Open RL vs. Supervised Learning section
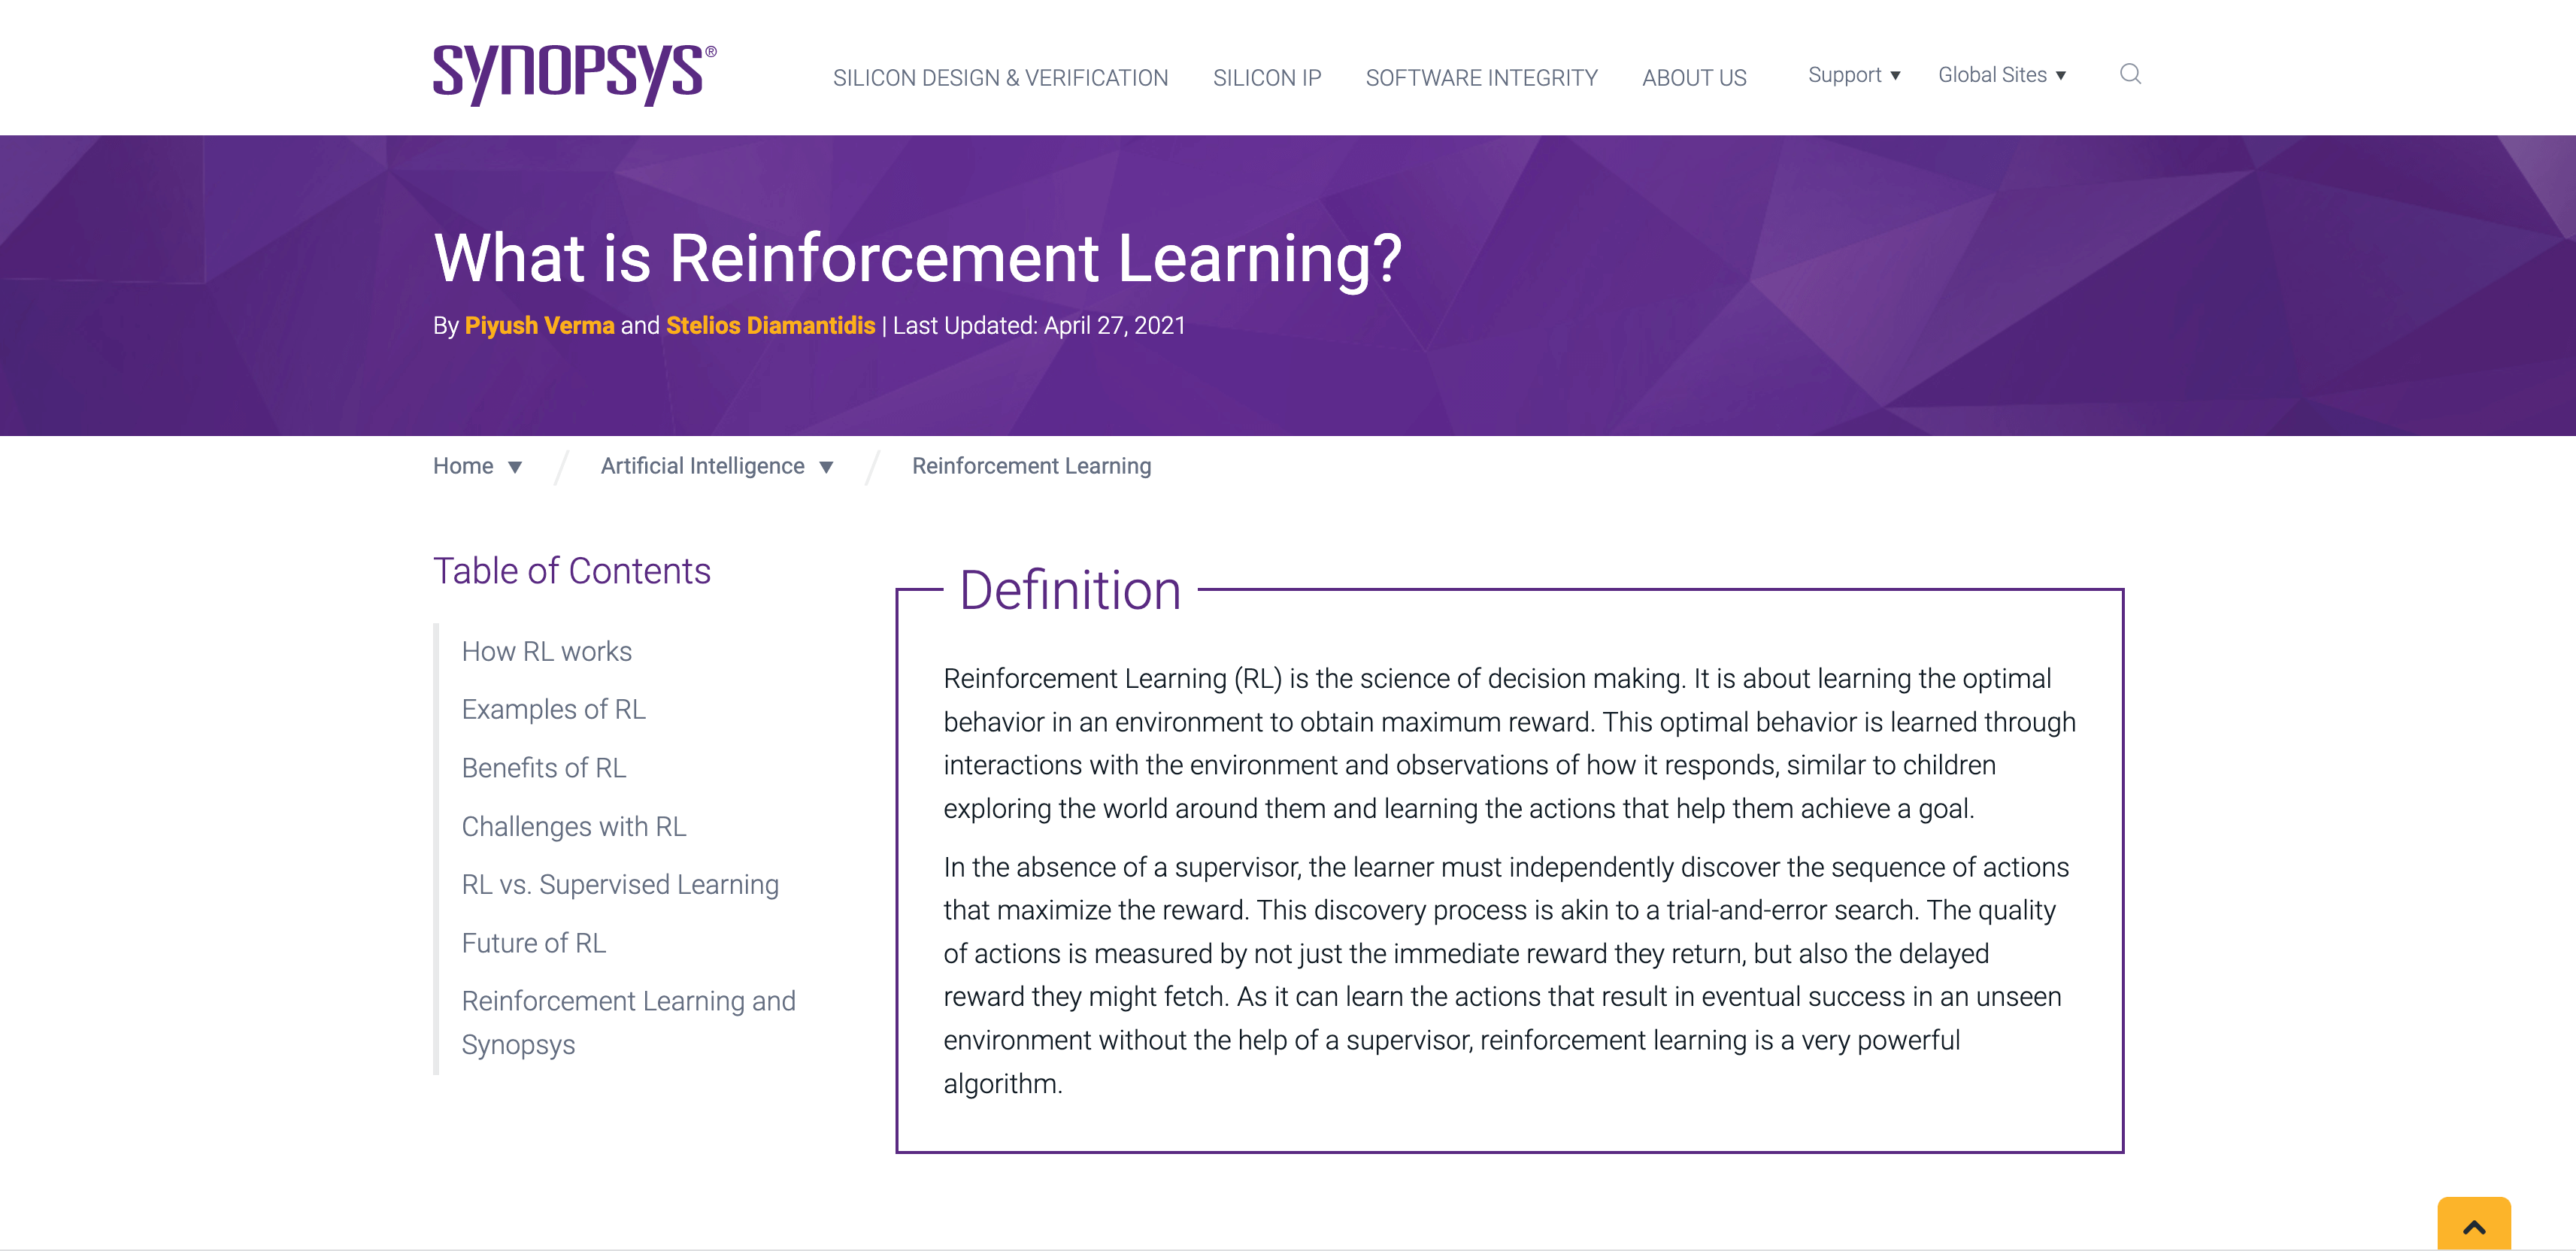Viewport: 2576px width, 1251px height. [x=619, y=885]
